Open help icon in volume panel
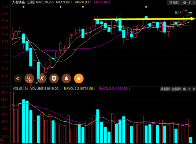 click(x=189, y=89)
